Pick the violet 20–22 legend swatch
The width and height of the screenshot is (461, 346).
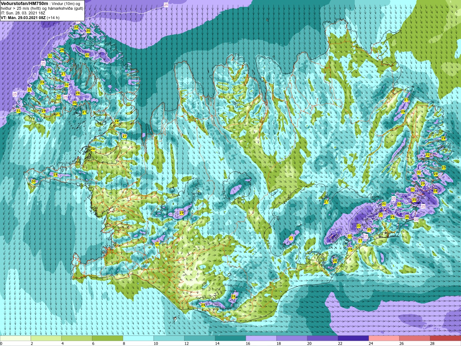pyautogui.click(x=322, y=338)
